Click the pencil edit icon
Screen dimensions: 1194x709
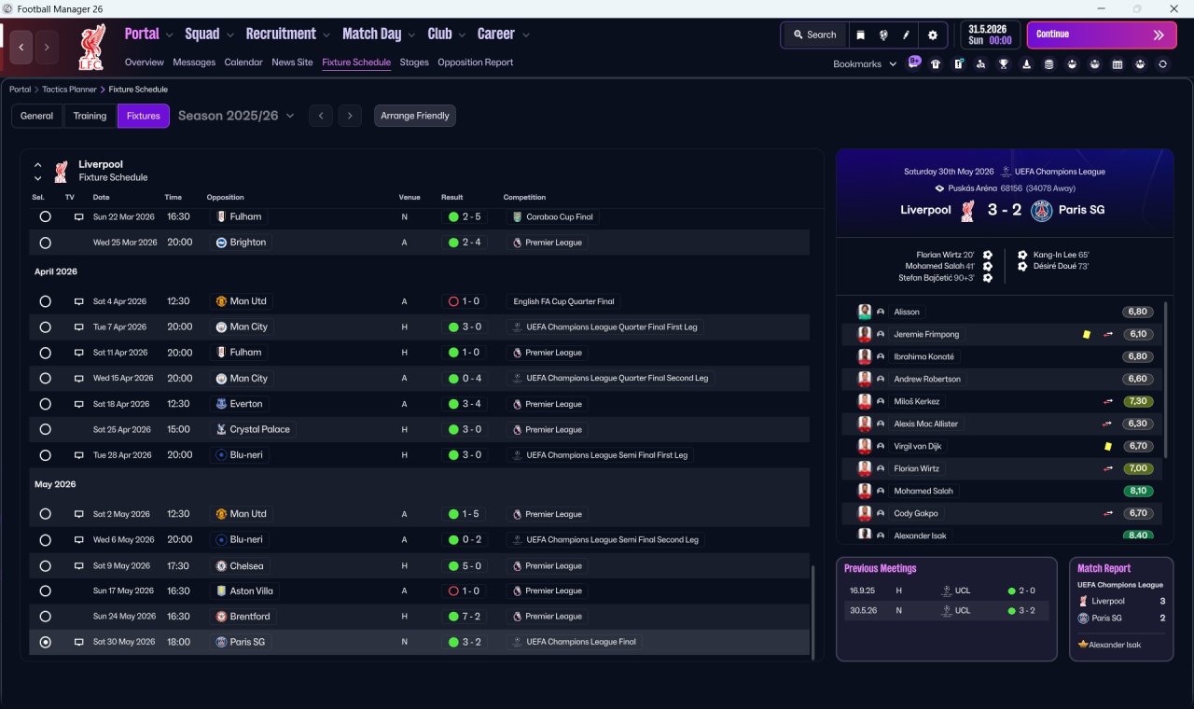(x=905, y=35)
